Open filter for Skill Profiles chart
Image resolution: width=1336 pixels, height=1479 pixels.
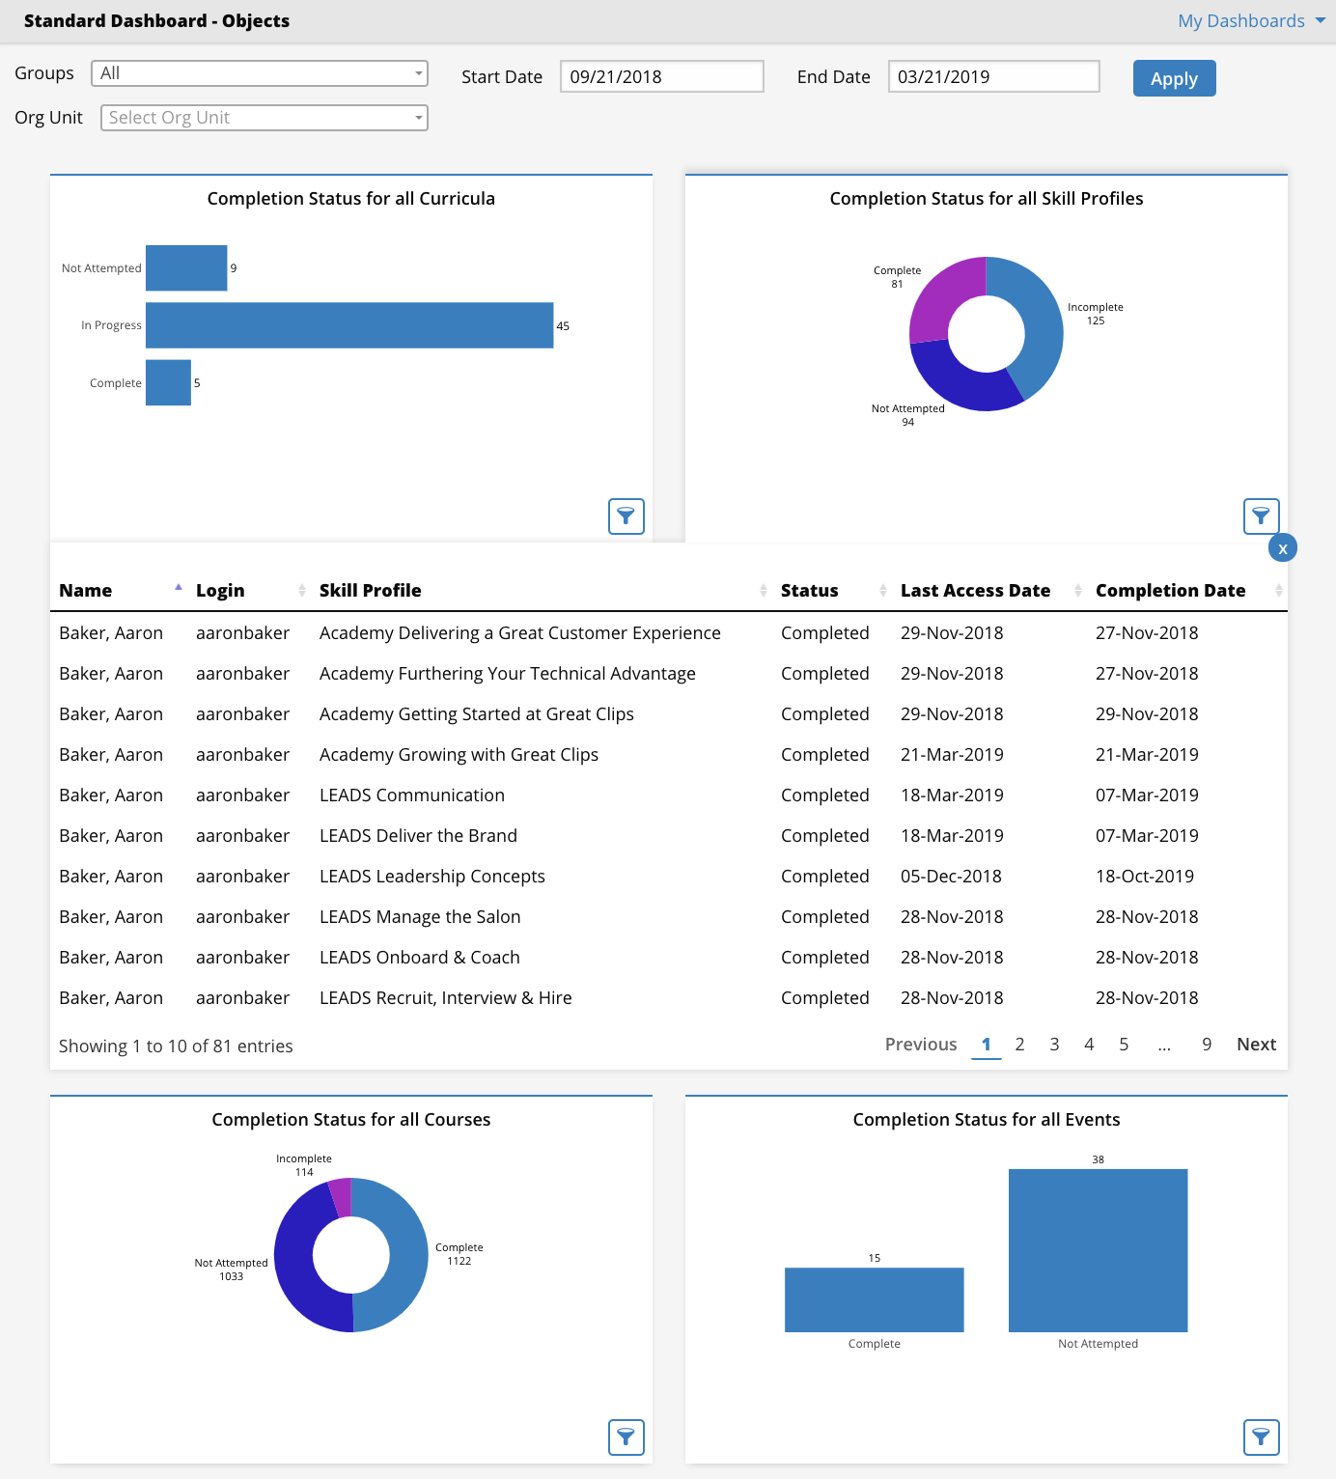(1261, 516)
